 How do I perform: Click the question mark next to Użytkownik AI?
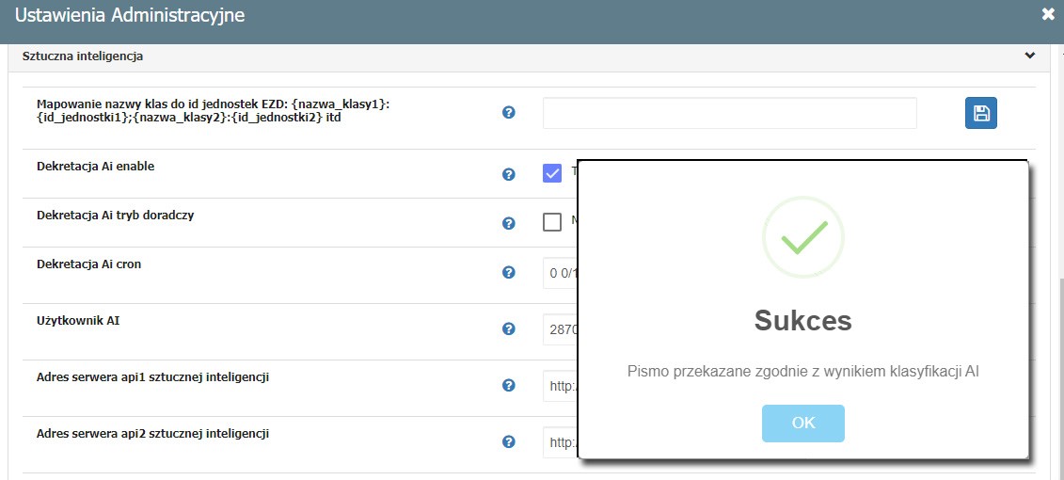pos(509,329)
